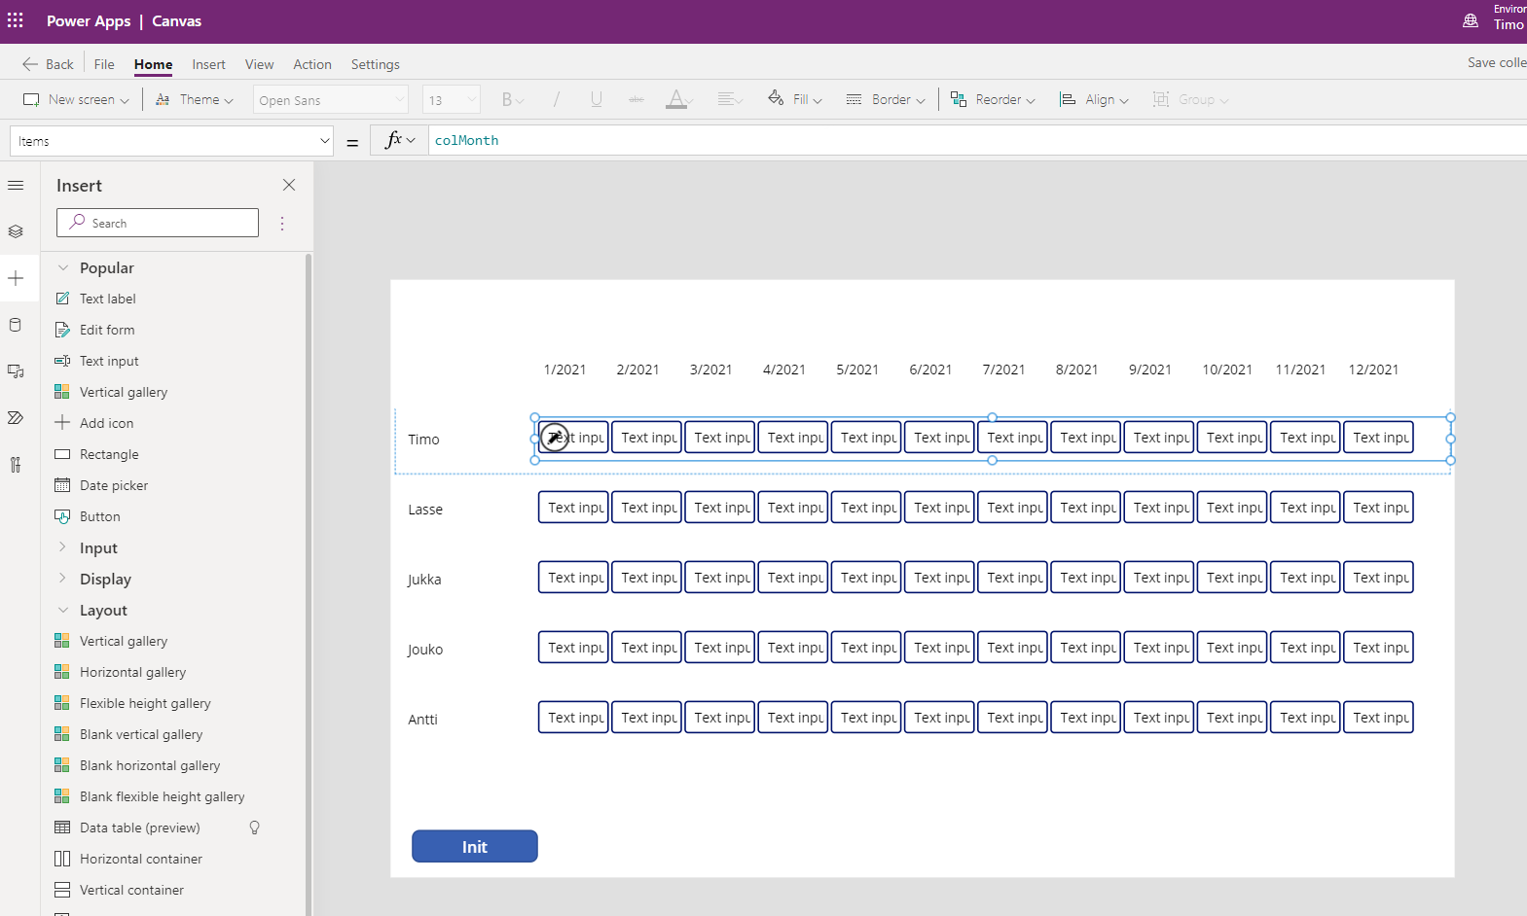Click the Init button on canvas
This screenshot has width=1527, height=916.
[x=474, y=846]
